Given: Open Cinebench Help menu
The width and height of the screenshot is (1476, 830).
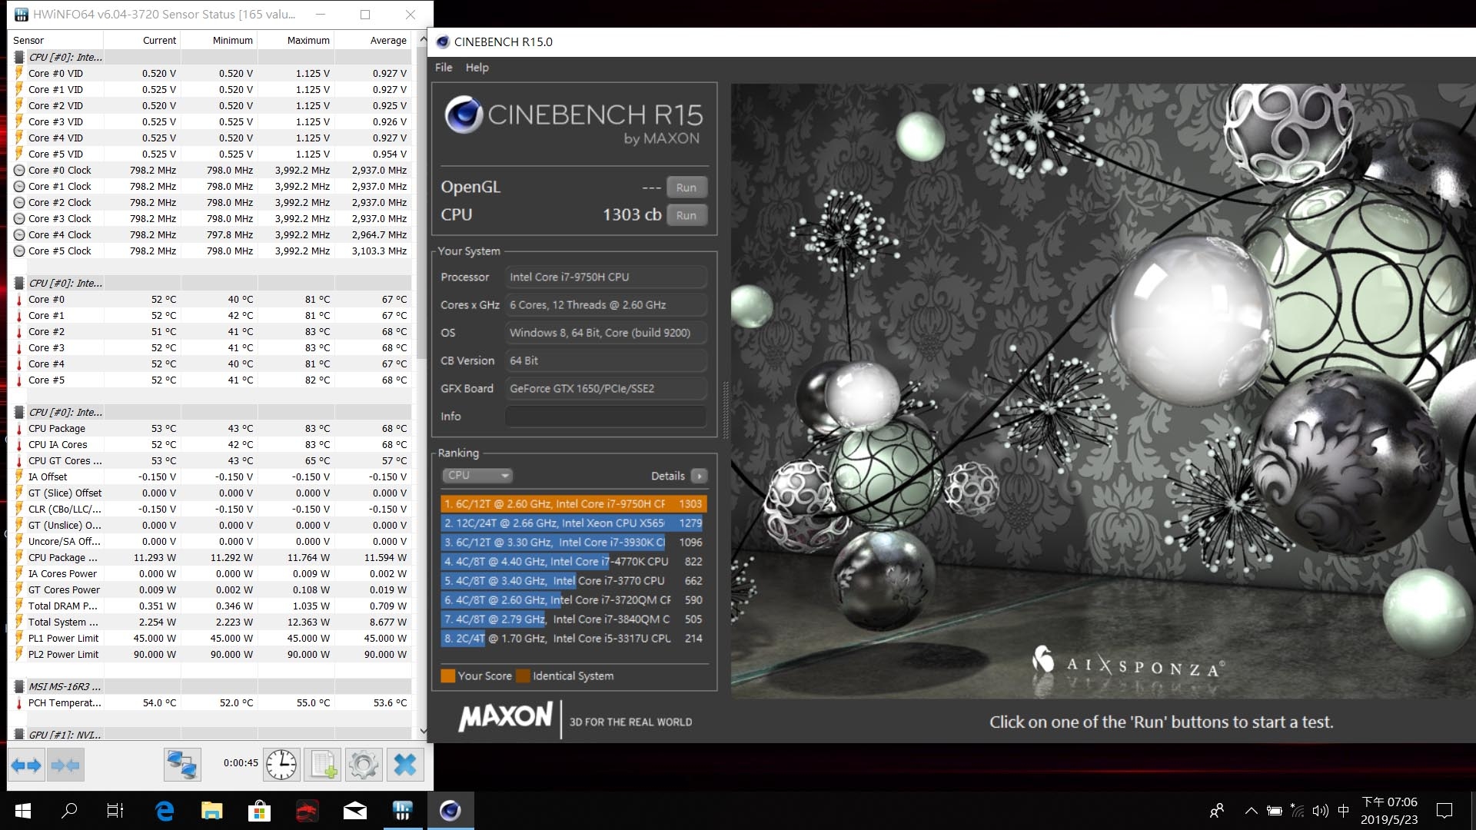Looking at the screenshot, I should 477,68.
